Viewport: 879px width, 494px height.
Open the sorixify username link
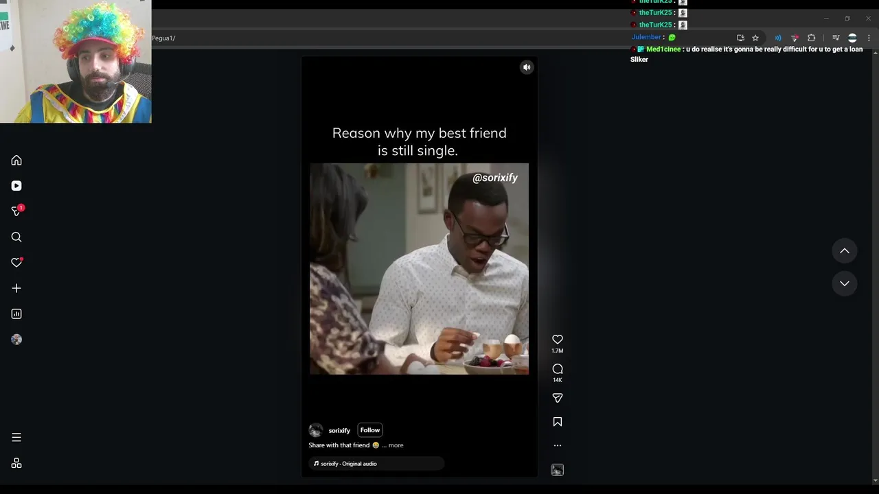pyautogui.click(x=339, y=431)
